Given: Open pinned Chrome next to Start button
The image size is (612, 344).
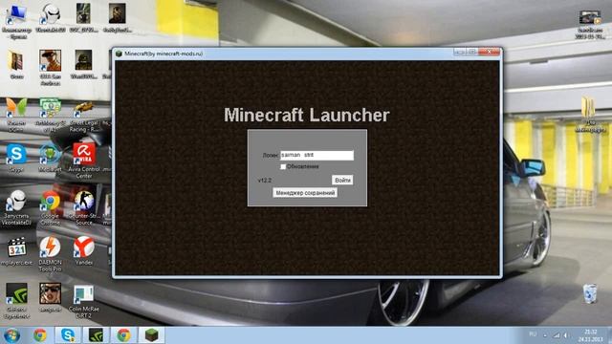Looking at the screenshot, I should 40,335.
